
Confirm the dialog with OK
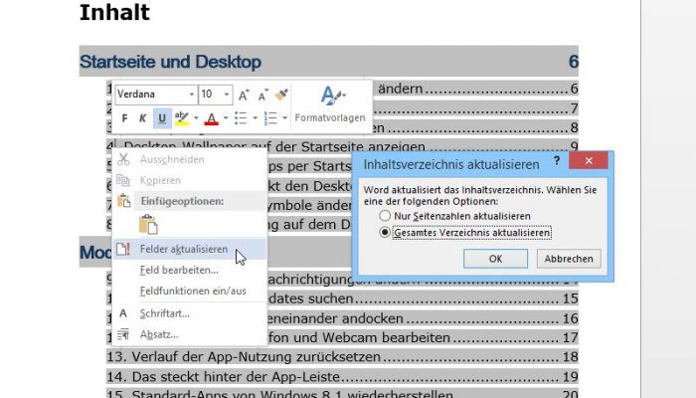495,259
